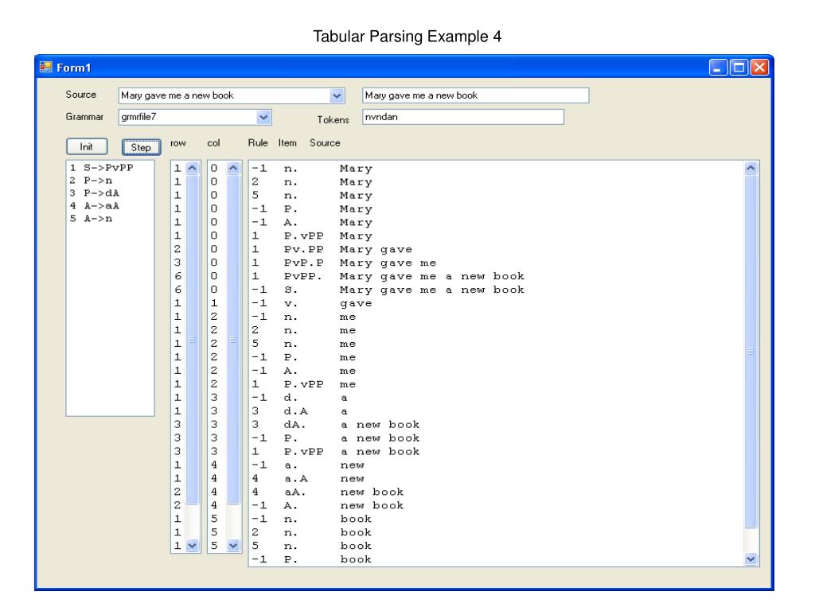Click the Source combo box text field
The width and height of the screenshot is (815, 611).
pos(224,95)
